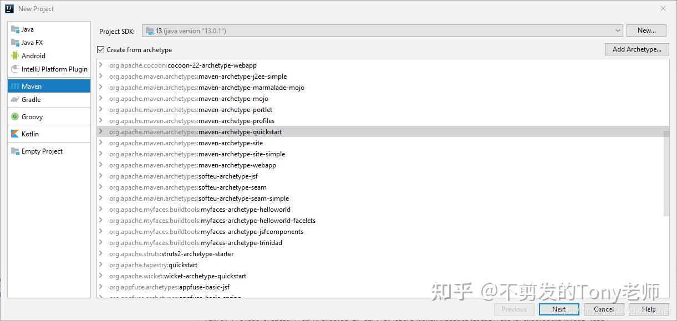Click the Java FX icon in sidebar
Screen dimensions: 677x321
point(17,42)
